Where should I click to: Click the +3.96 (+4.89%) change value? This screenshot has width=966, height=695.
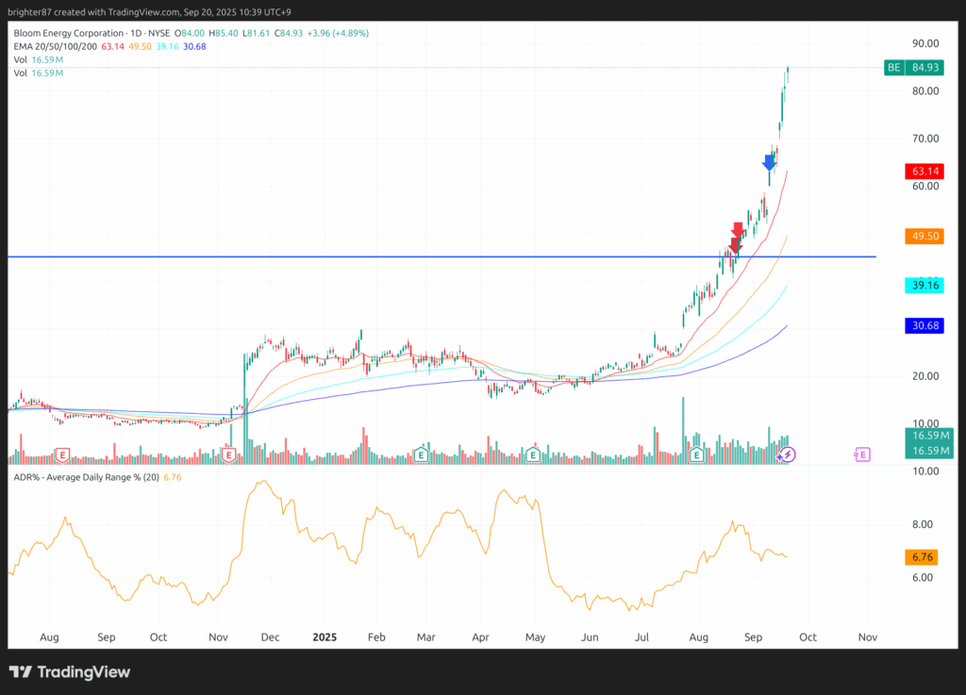(x=339, y=33)
